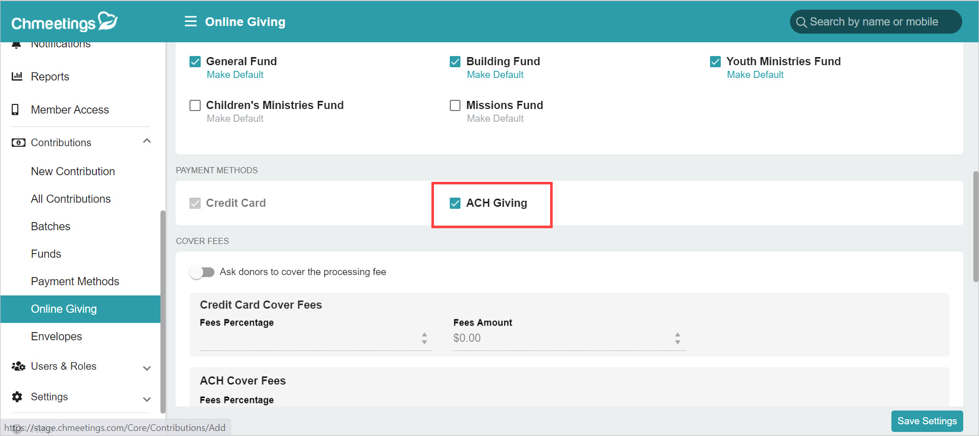Uncheck the Building Fund checkbox
The height and width of the screenshot is (436, 979).
tap(455, 62)
